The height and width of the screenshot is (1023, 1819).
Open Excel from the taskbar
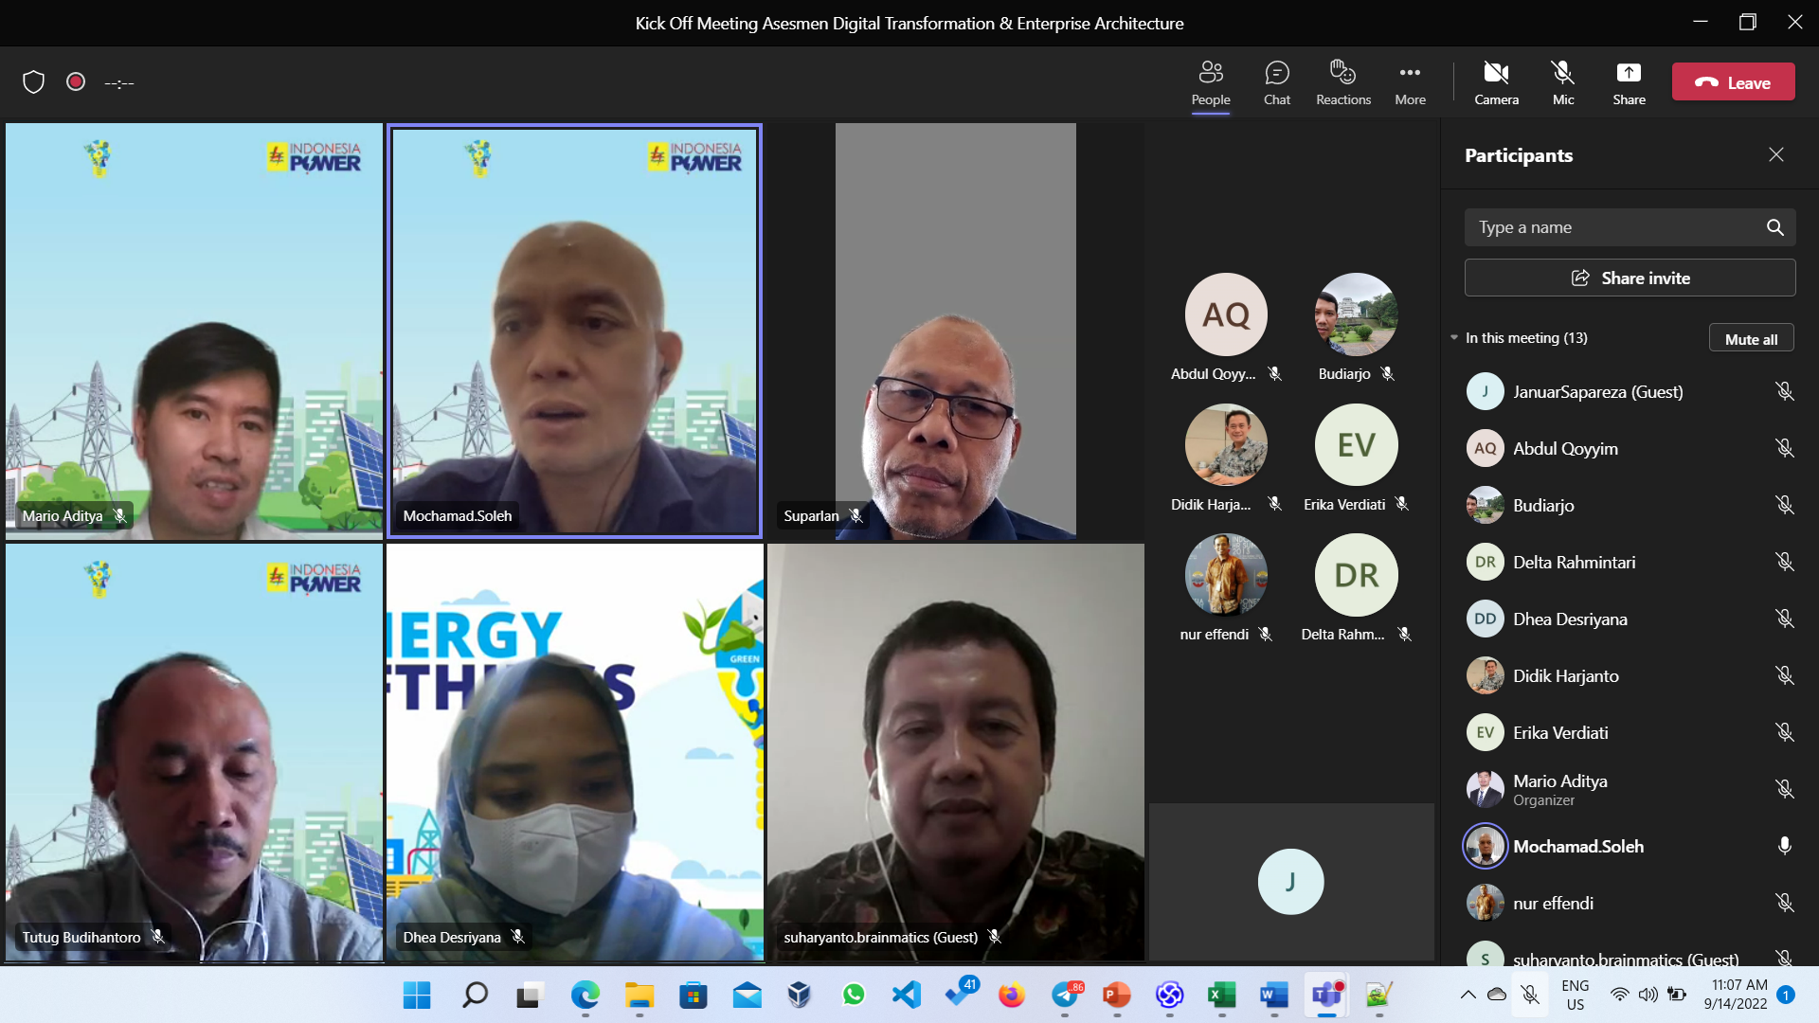pos(1221,995)
